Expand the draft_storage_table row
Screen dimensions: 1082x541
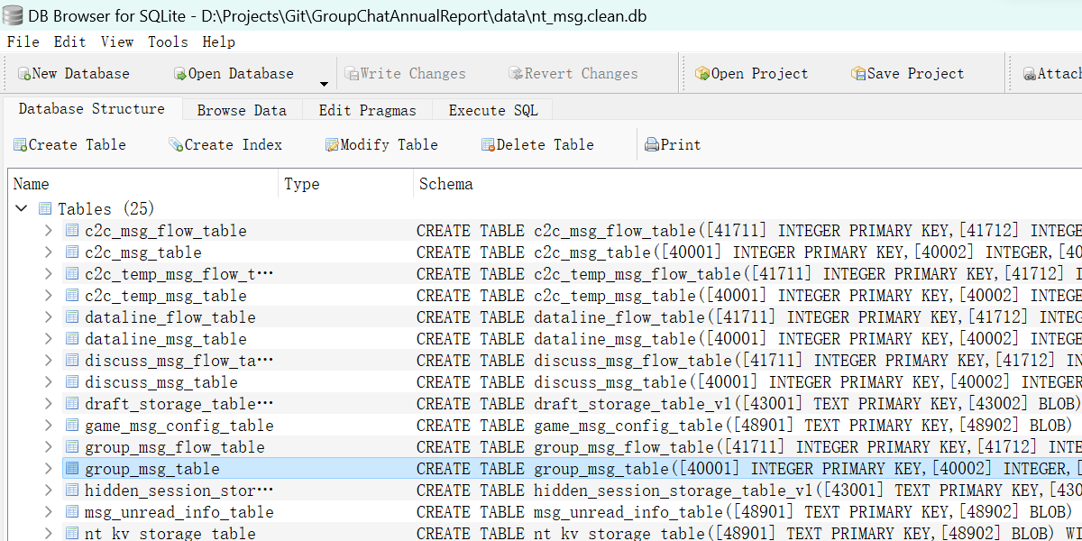(49, 404)
